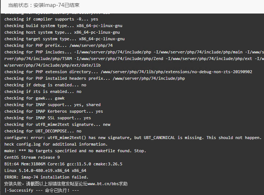Click the configure error line about U8T_CANONICAL
Screen dimensions: 264x195
[133, 138]
